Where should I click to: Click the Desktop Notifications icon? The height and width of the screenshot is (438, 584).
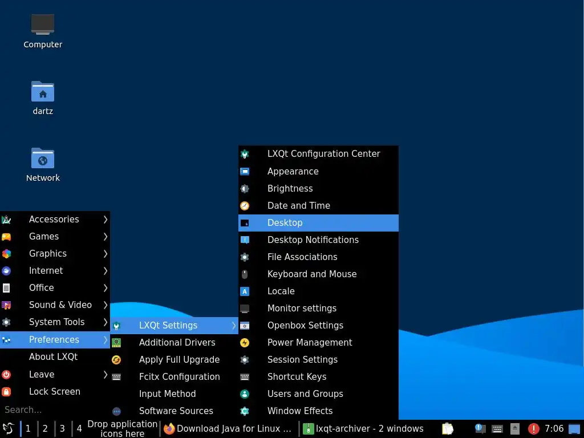tap(245, 240)
